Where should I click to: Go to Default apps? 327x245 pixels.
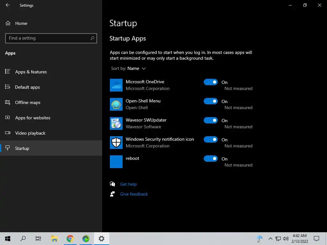click(x=51, y=87)
